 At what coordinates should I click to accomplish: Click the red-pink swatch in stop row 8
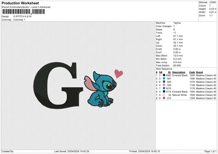[164, 98]
